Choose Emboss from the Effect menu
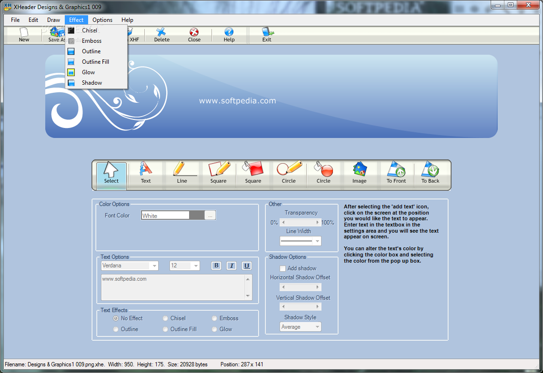The image size is (543, 373). click(96, 41)
